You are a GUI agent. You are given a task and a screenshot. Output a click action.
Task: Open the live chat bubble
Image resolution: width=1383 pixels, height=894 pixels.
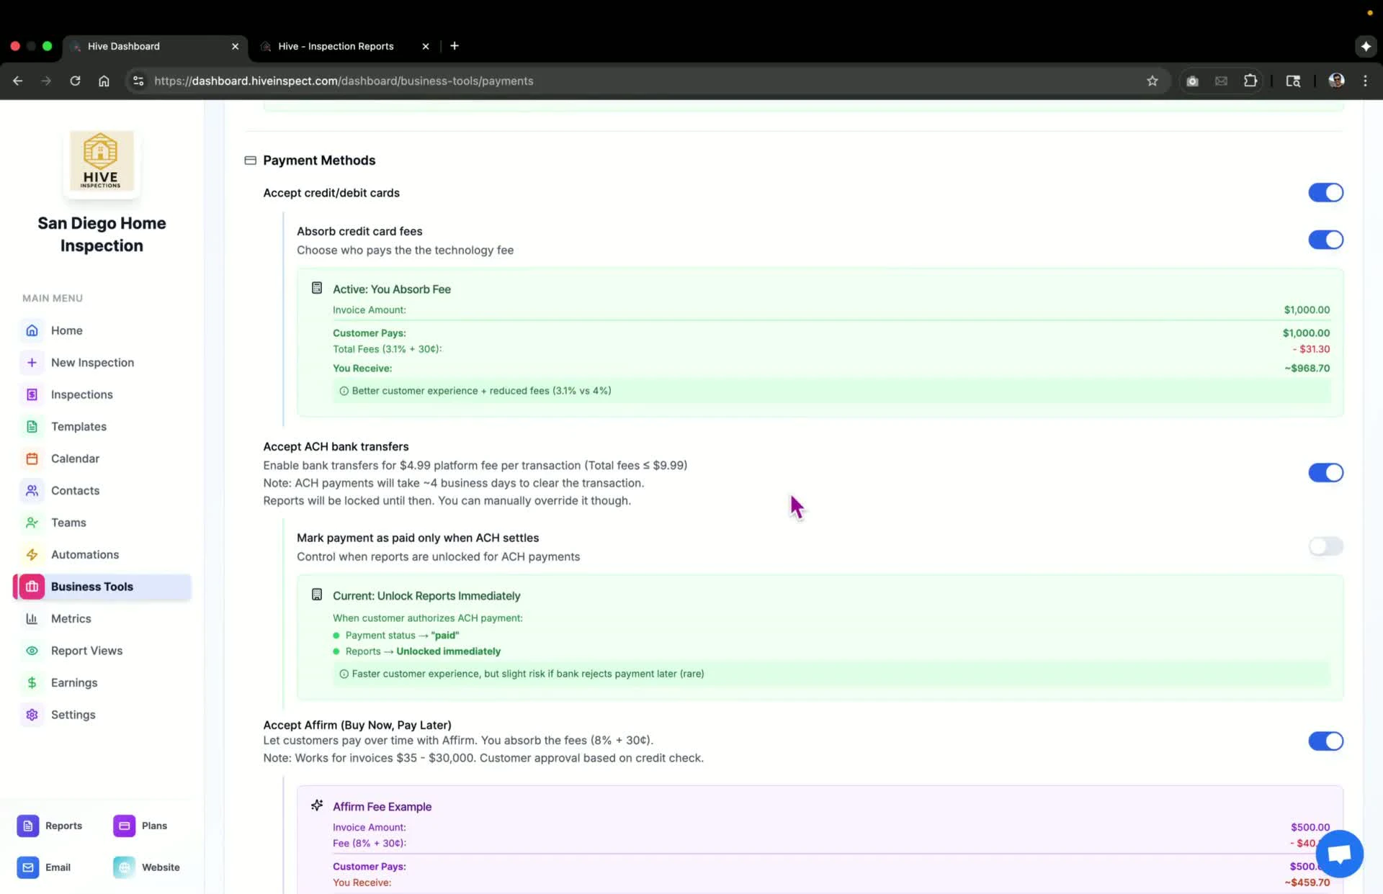point(1339,854)
